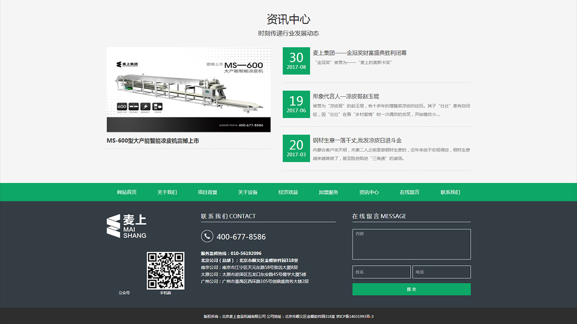
Task: Open the MS-600型大产能智能凉皮机震撼上市 headline
Action: coord(153,141)
